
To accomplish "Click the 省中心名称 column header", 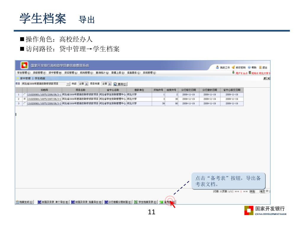I will click(113, 90).
